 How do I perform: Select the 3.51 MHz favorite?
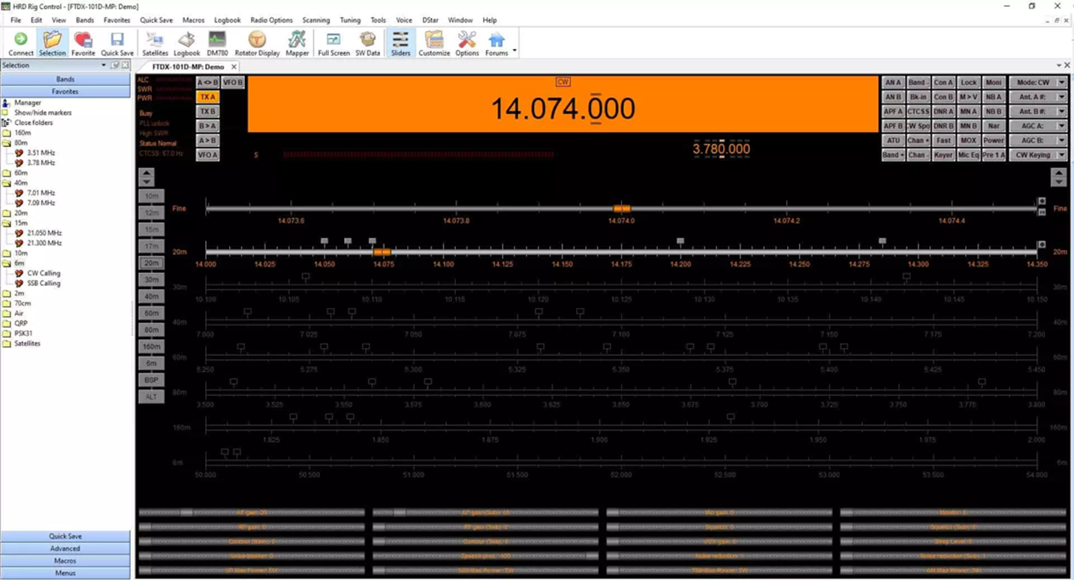[x=43, y=152]
